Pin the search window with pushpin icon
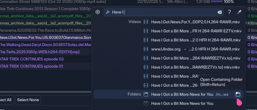 pyautogui.click(x=239, y=12)
